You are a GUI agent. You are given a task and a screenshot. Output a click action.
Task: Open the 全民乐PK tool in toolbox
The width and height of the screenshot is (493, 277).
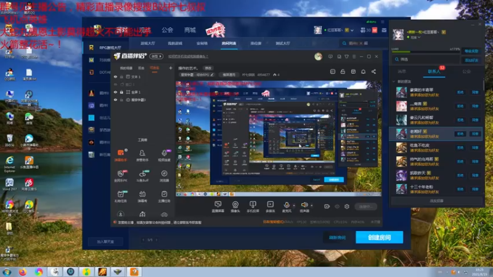point(121,176)
